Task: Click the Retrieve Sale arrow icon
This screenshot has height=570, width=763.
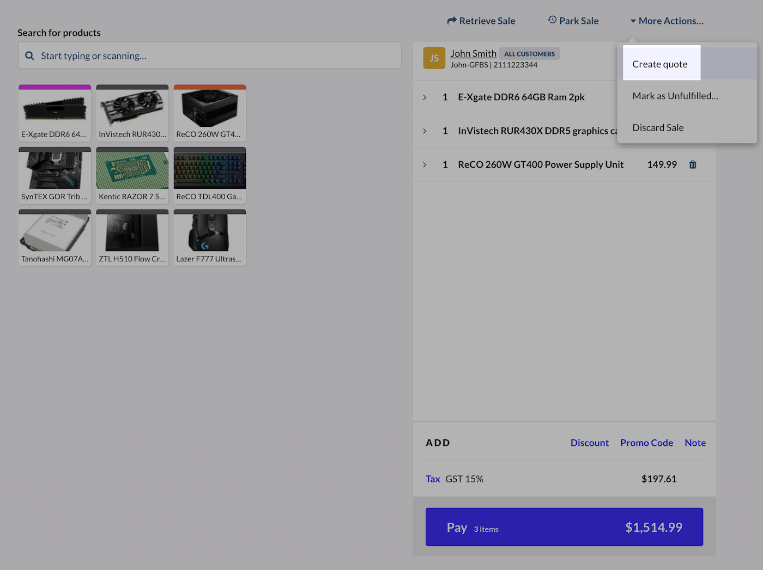Action: [452, 20]
